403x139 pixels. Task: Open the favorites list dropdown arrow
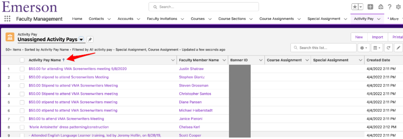(361, 7)
